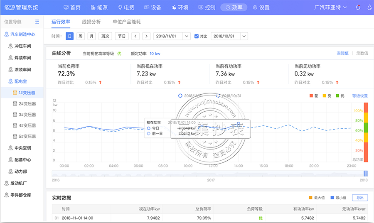This screenshot has width=374, height=223.
Task: Go to next date with right arrow
Action: 146,36
